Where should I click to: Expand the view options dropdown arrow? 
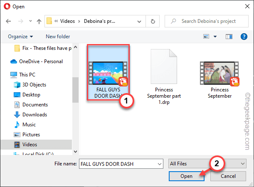215,37
